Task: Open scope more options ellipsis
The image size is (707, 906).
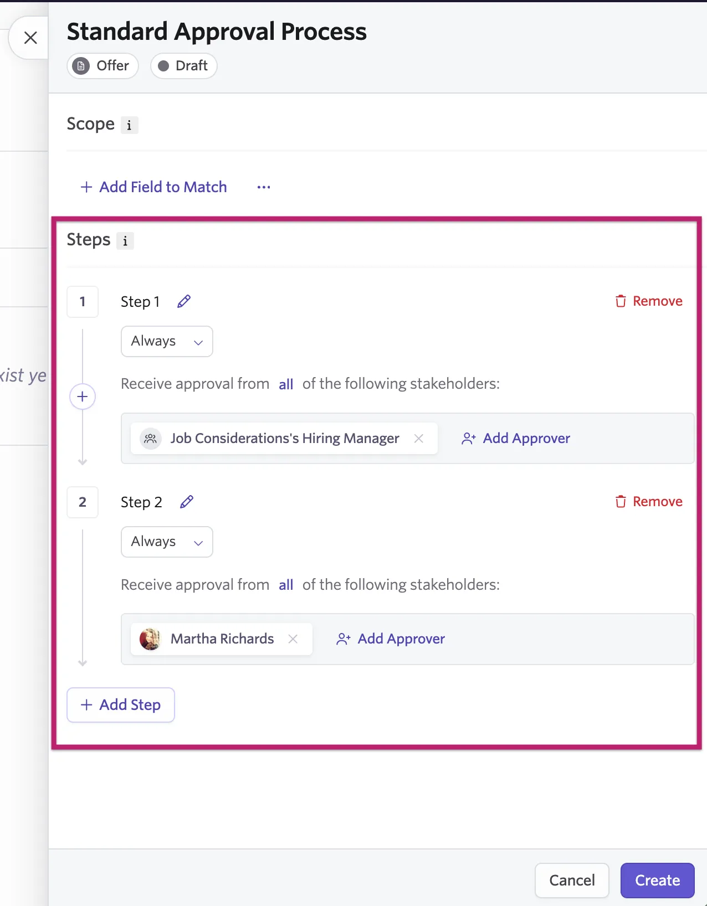Action: pyautogui.click(x=264, y=187)
